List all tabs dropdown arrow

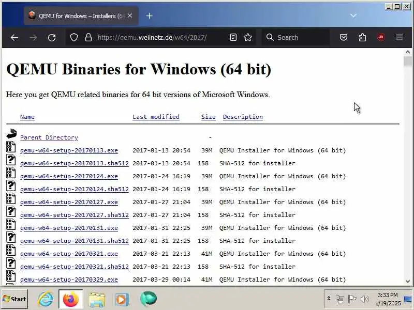click(353, 16)
